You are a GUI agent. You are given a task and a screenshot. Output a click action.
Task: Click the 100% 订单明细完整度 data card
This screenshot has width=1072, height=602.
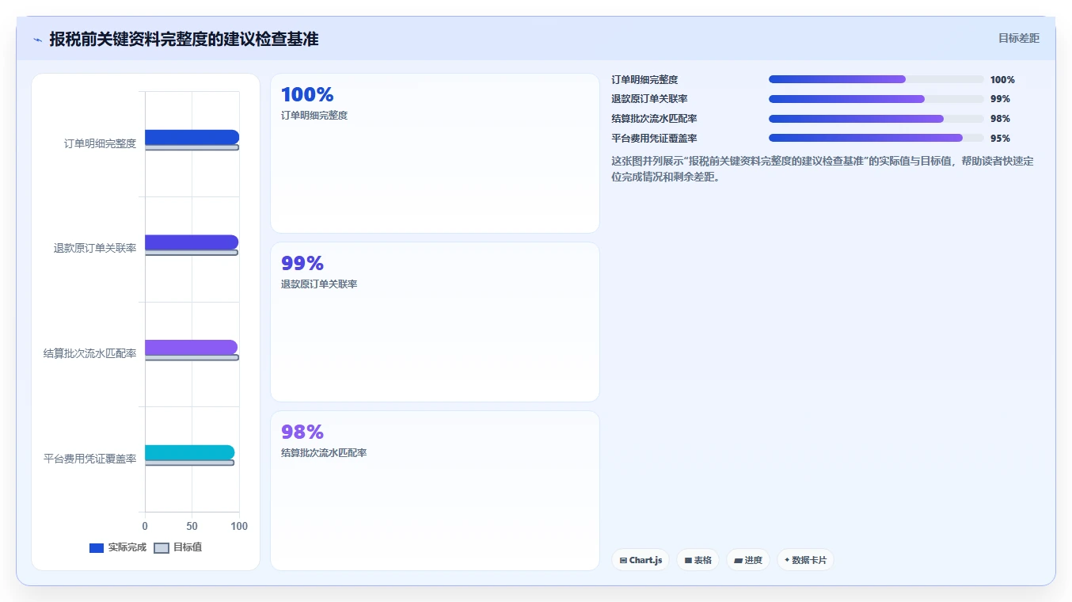pos(435,154)
